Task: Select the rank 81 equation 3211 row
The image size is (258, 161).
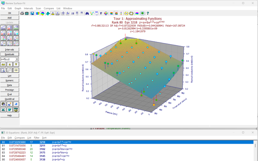Action: pyautogui.click(x=127, y=146)
